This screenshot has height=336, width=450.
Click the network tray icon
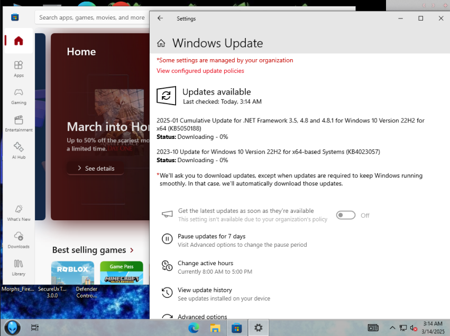pos(403,328)
